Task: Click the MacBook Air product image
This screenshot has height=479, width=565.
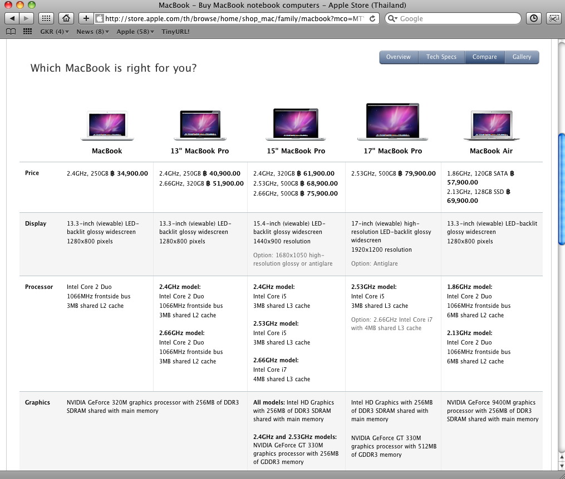Action: pos(492,125)
